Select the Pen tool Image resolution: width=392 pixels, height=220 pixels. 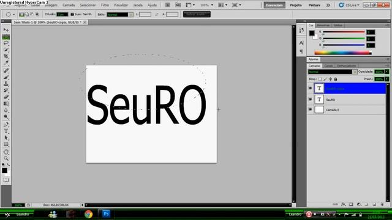[x=6, y=124]
